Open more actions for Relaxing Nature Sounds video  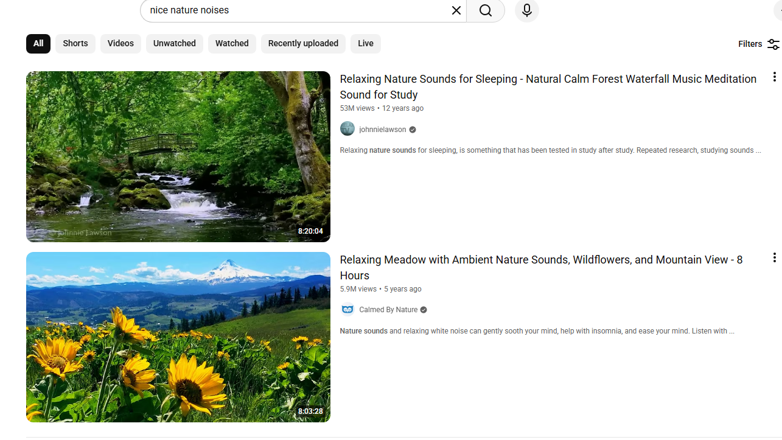pos(774,77)
